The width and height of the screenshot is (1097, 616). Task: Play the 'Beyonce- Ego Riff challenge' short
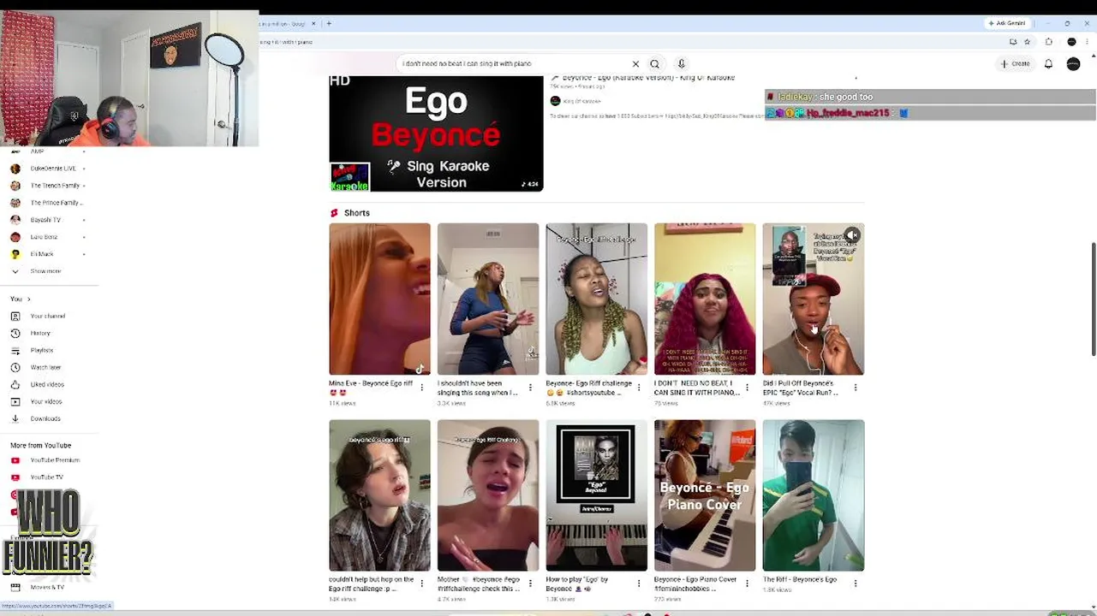[x=596, y=299]
